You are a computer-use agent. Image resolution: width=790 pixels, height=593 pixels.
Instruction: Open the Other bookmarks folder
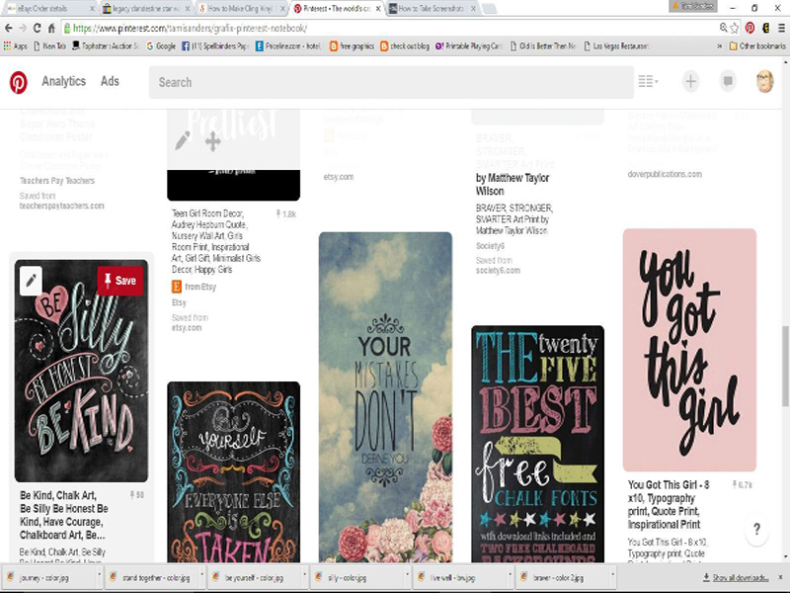[757, 45]
